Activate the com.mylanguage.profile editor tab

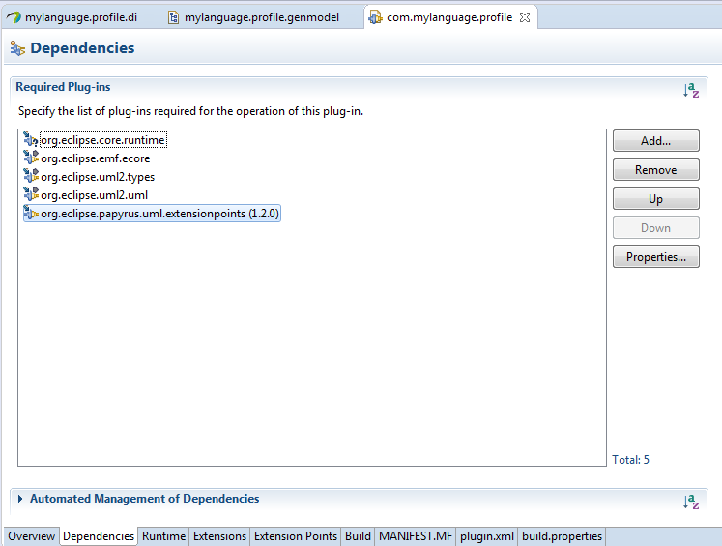449,17
